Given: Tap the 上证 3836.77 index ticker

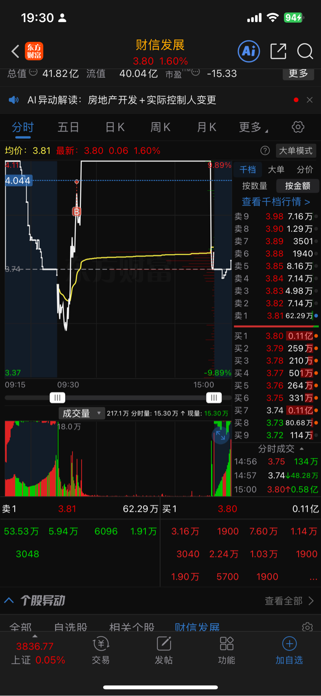Looking at the screenshot, I should 38,653.
